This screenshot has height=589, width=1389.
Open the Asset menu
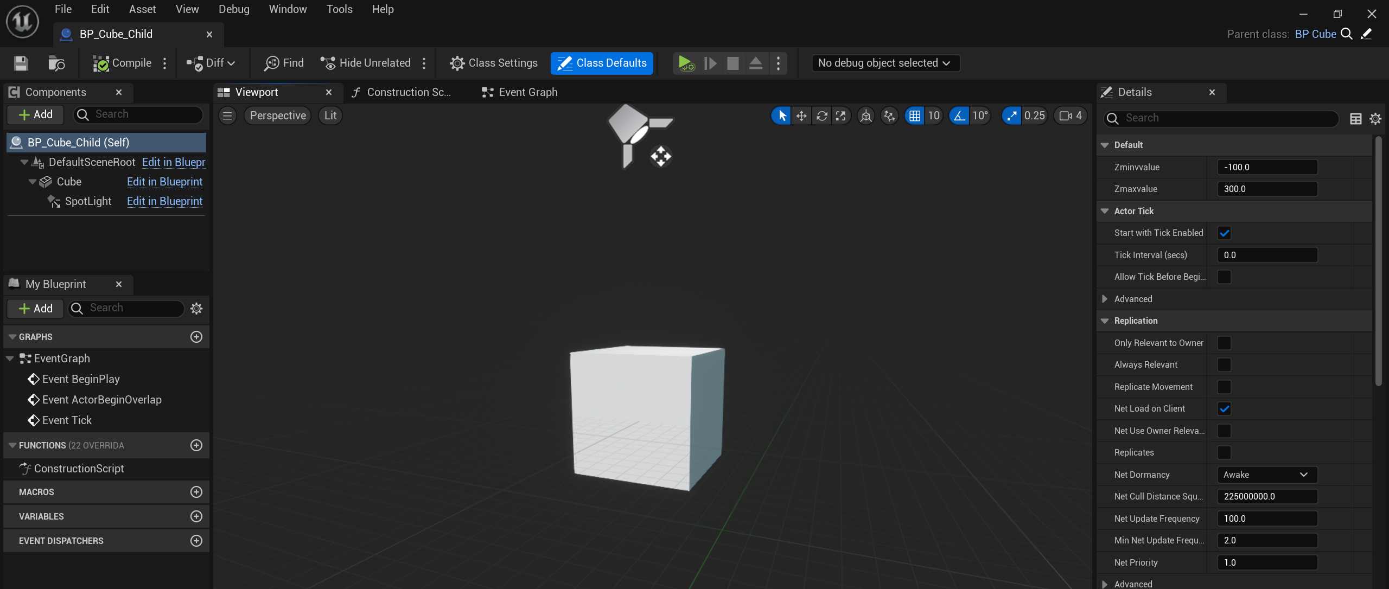click(x=142, y=9)
